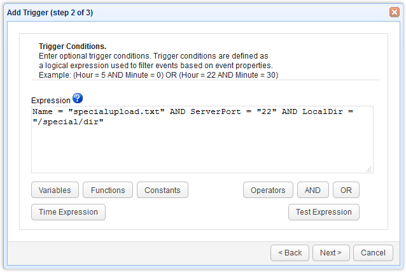Insert the OR operator
The width and height of the screenshot is (406, 272).
click(346, 190)
